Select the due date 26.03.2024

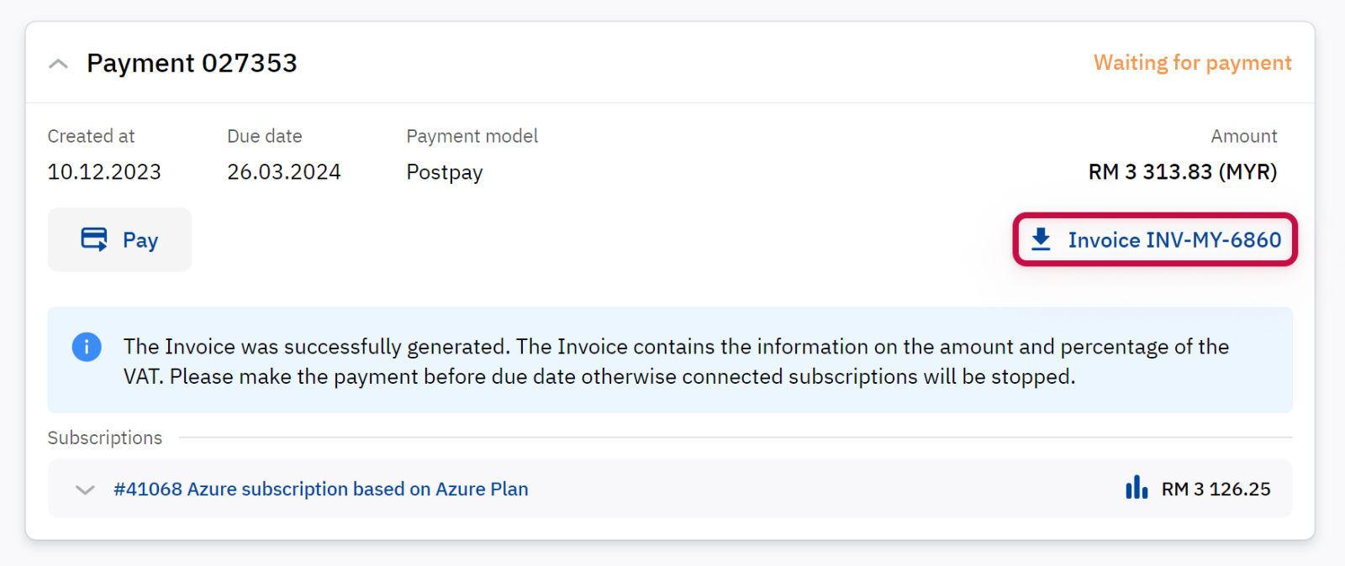(x=284, y=172)
